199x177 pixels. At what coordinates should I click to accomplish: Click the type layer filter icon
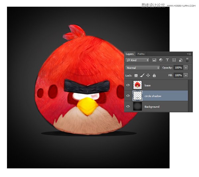point(167,60)
